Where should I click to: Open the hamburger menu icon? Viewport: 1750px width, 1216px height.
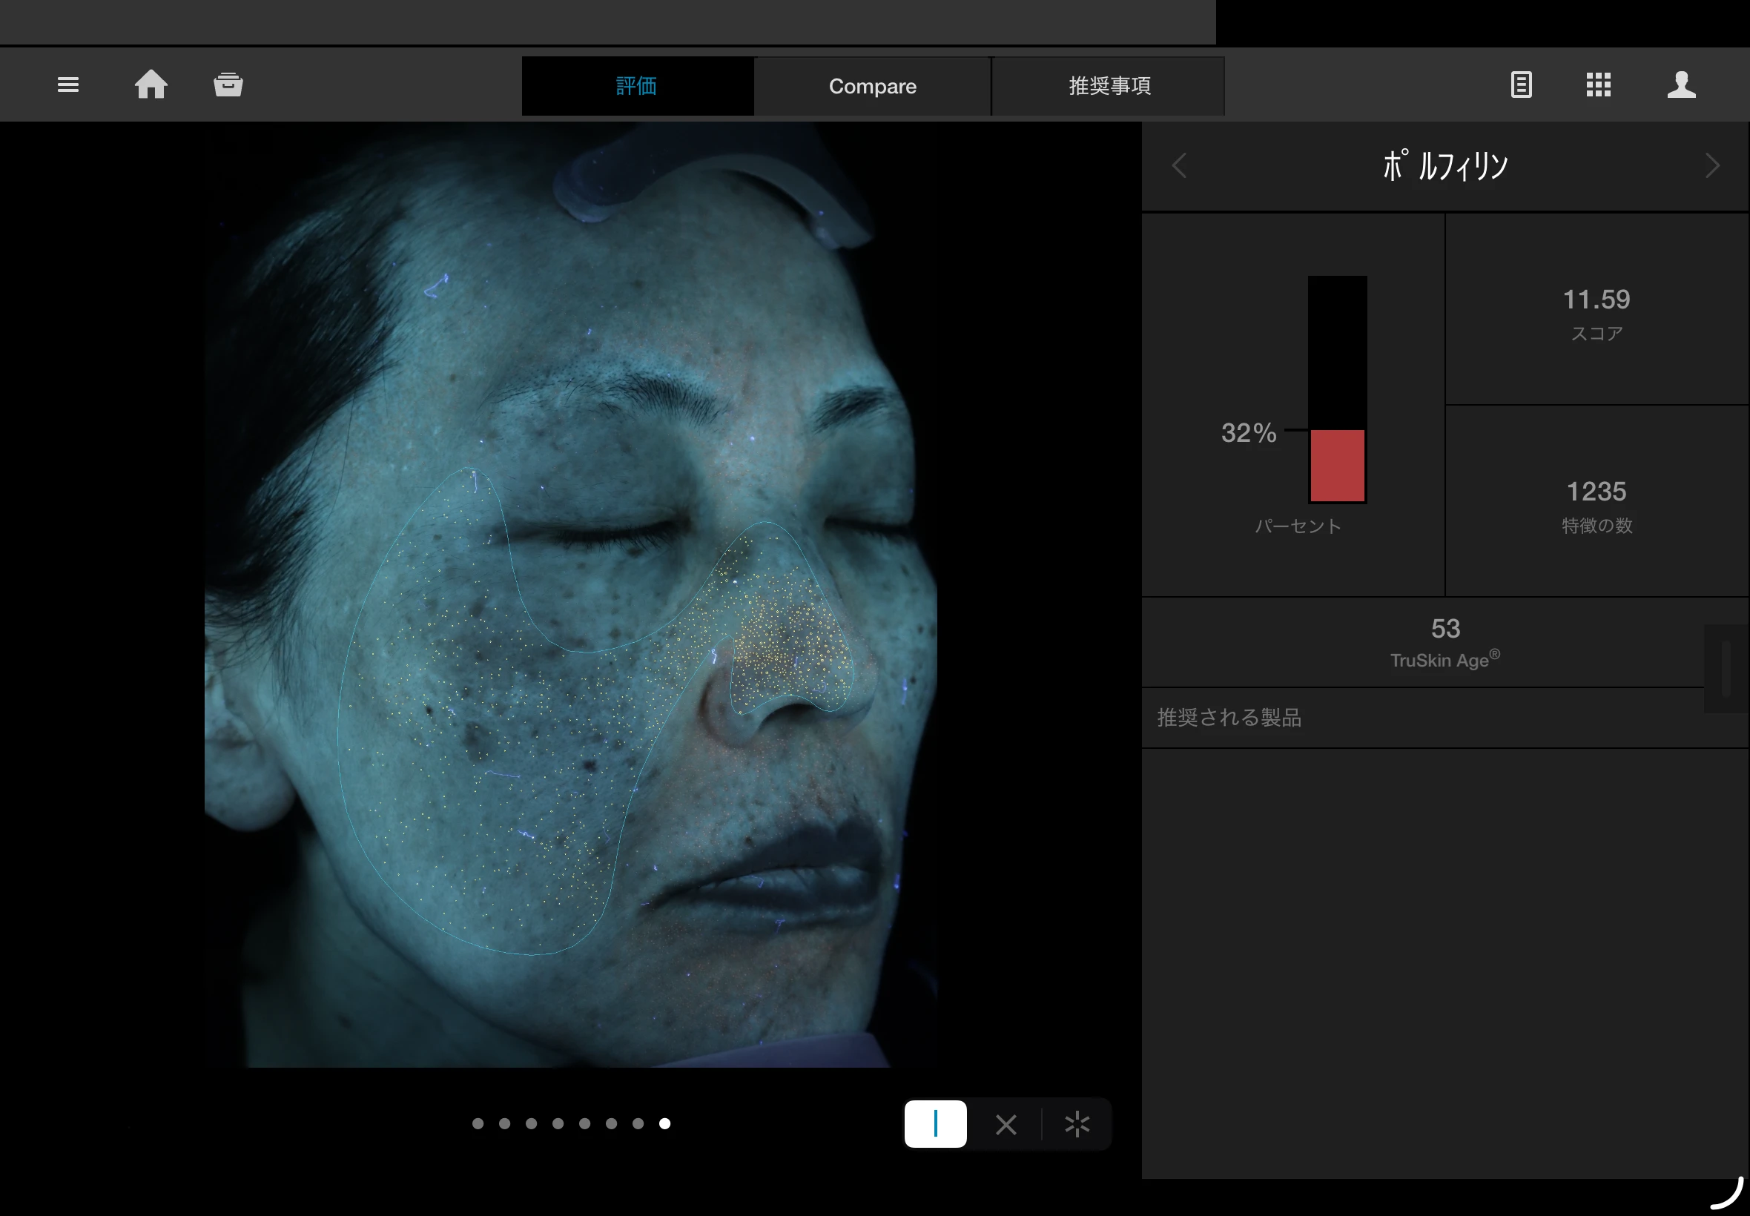click(67, 85)
